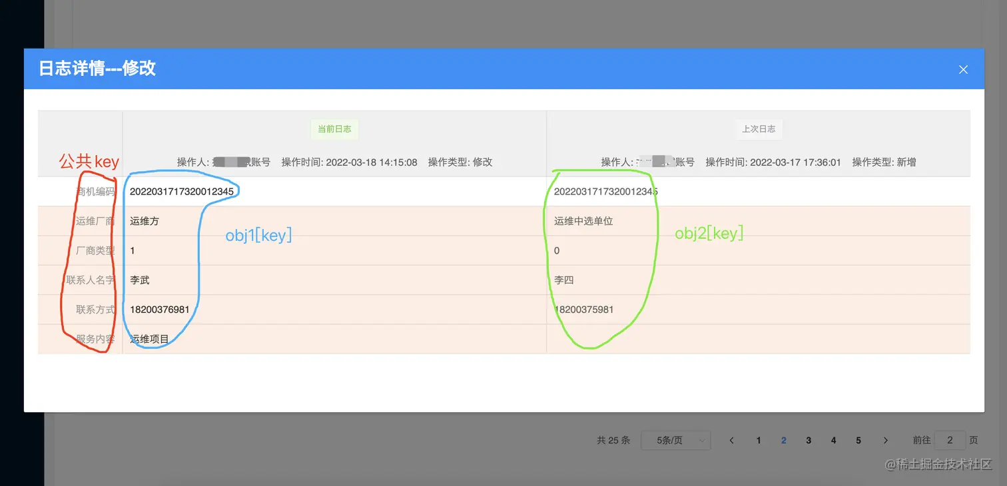
Task: Click previous log 厂商类型 value 0
Action: pyautogui.click(x=557, y=251)
